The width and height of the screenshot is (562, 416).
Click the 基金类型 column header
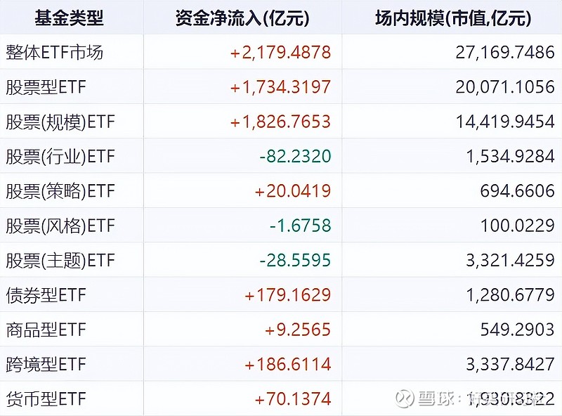[x=69, y=18]
